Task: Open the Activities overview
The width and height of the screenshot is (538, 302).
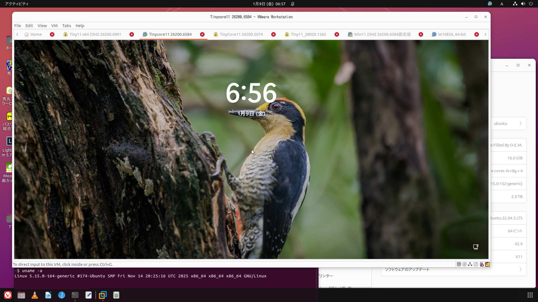Action: 17,4
